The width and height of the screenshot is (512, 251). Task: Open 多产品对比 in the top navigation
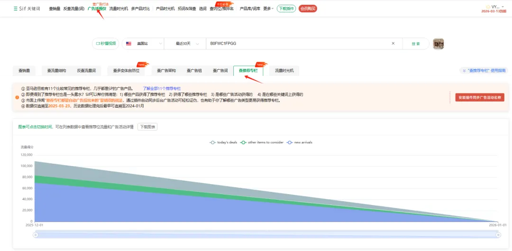tap(140, 9)
